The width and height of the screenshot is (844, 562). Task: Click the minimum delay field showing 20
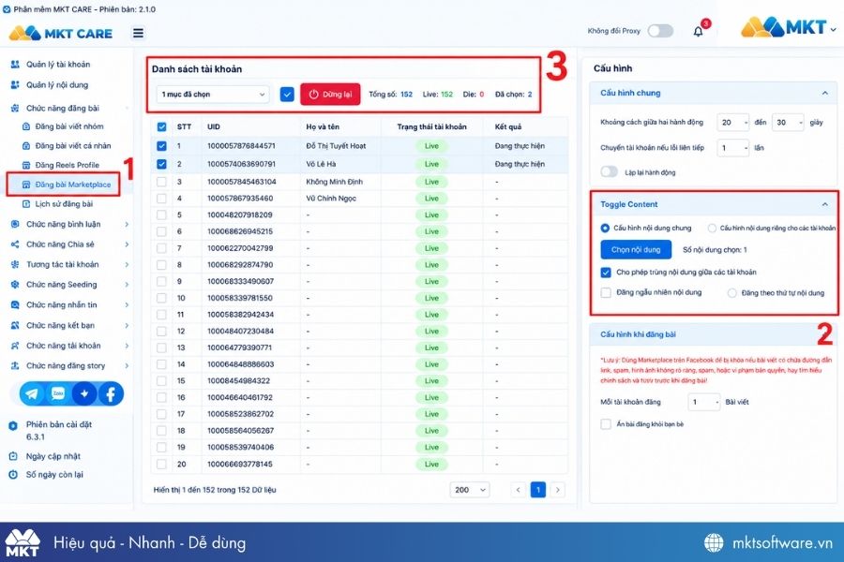pyautogui.click(x=733, y=123)
